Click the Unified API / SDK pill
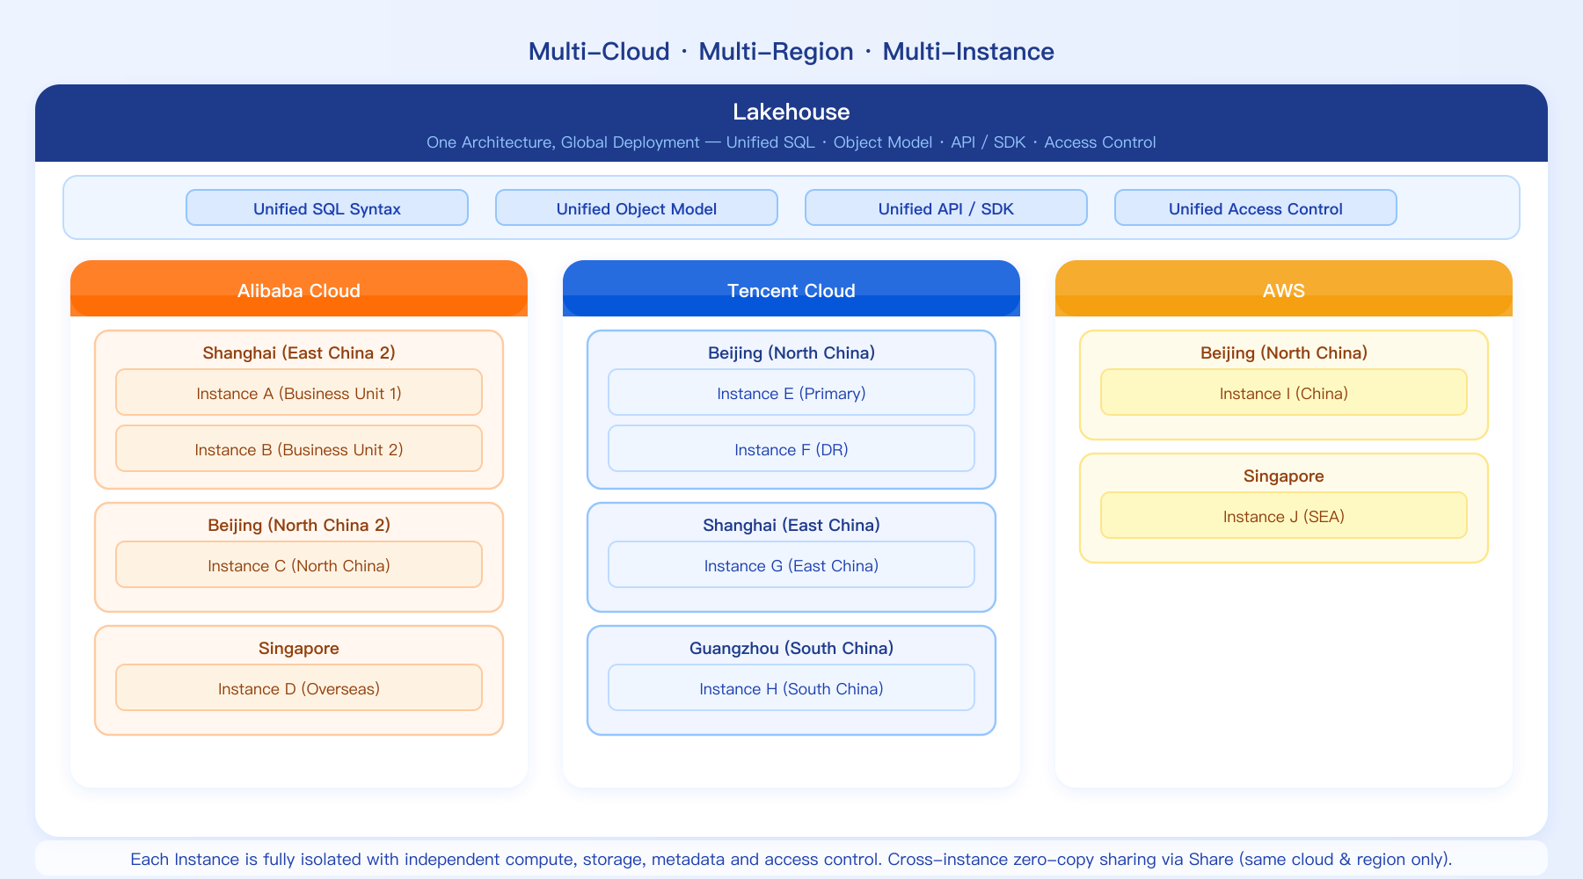 click(x=946, y=208)
